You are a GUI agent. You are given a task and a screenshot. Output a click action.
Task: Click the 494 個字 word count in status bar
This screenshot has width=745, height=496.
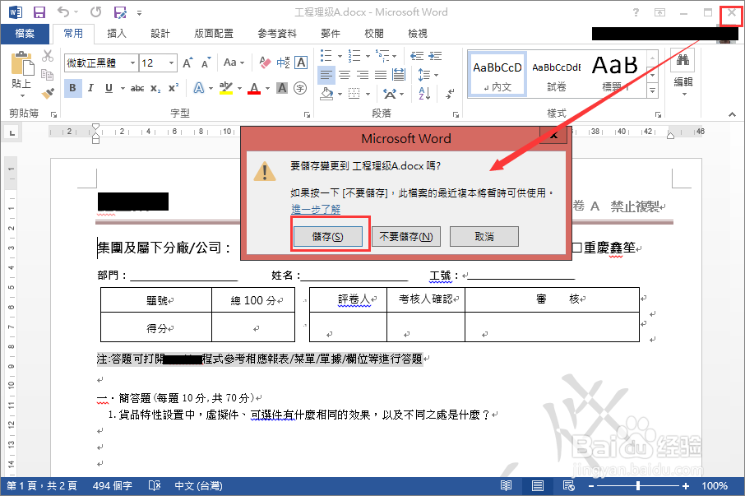(x=112, y=485)
